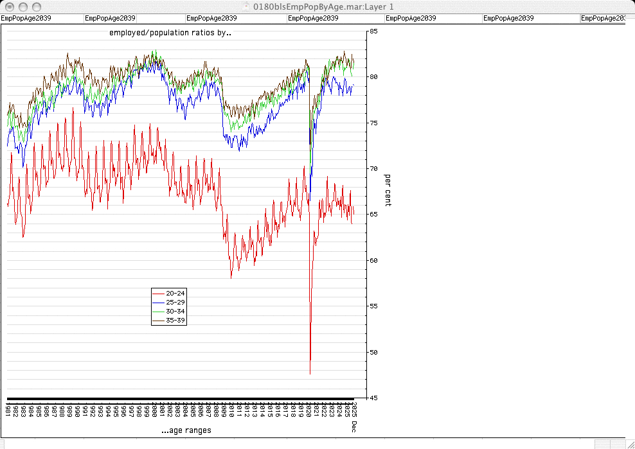Select the '...age ranges' axis caption
This screenshot has width=635, height=449.
[186, 430]
